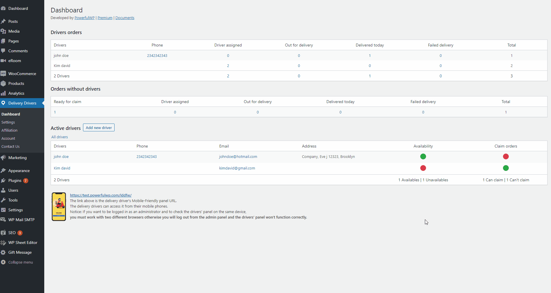Click the Marketing megaphone icon
The image size is (551, 293).
[3, 158]
